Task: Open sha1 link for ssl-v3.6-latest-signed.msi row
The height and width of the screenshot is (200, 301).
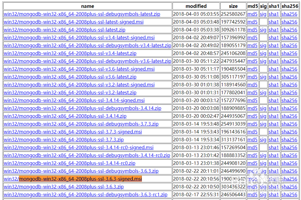Action: click(274, 69)
